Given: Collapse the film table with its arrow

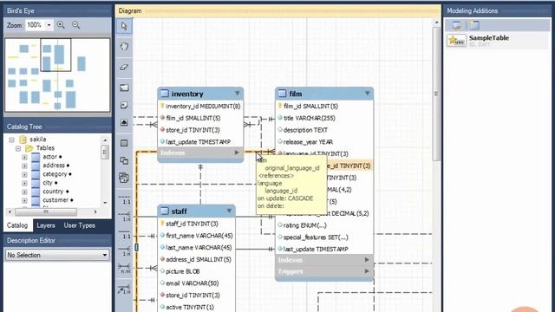Looking at the screenshot, I should 367,94.
